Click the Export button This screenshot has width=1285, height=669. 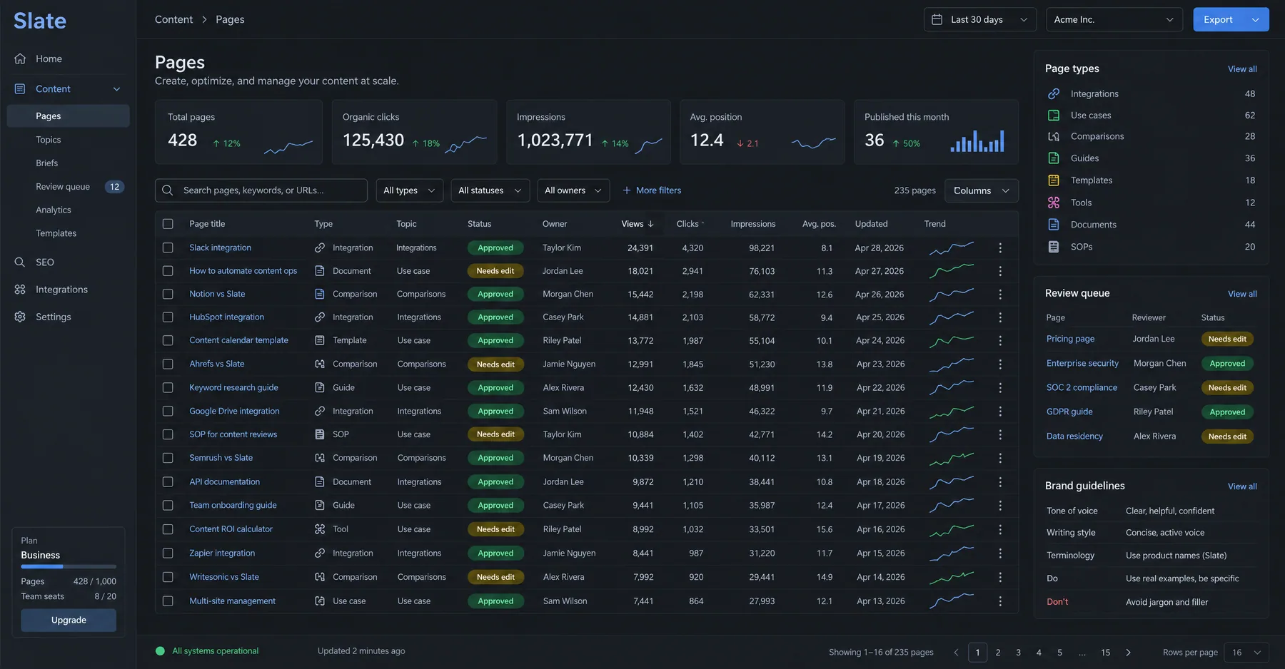pos(1218,19)
